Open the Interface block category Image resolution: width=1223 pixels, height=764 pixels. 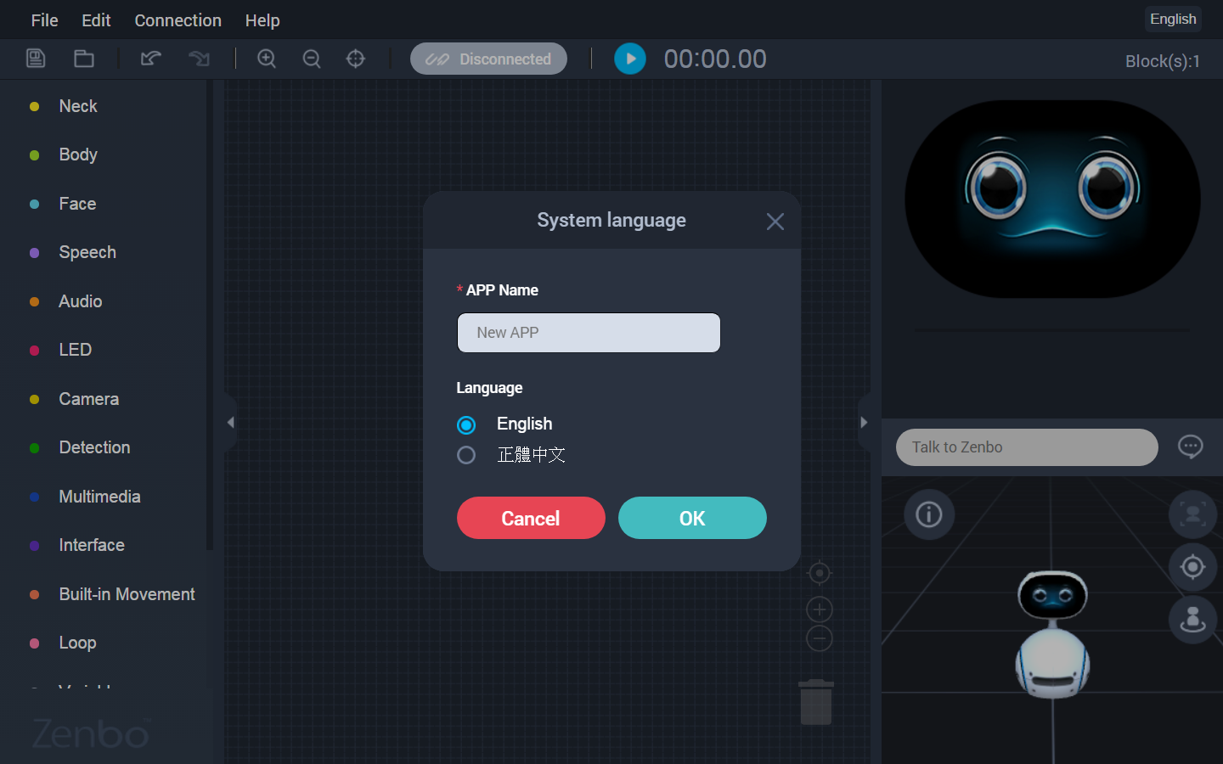92,545
